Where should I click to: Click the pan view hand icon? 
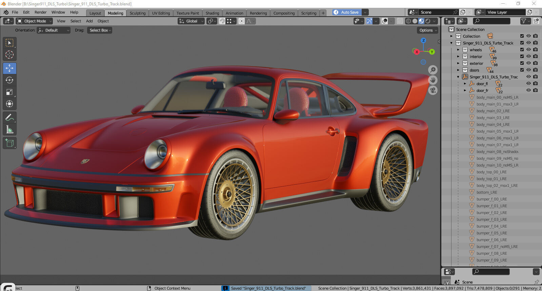(x=433, y=80)
